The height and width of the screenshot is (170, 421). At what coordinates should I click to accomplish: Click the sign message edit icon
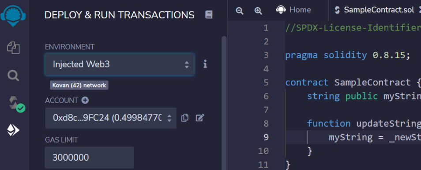(x=200, y=118)
